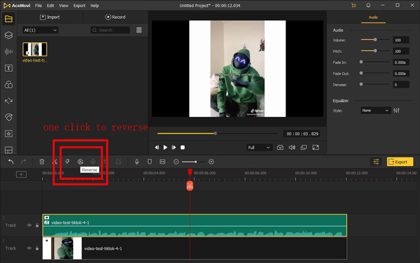
Task: Delete the selected clip with trash icon
Action: [x=42, y=162]
